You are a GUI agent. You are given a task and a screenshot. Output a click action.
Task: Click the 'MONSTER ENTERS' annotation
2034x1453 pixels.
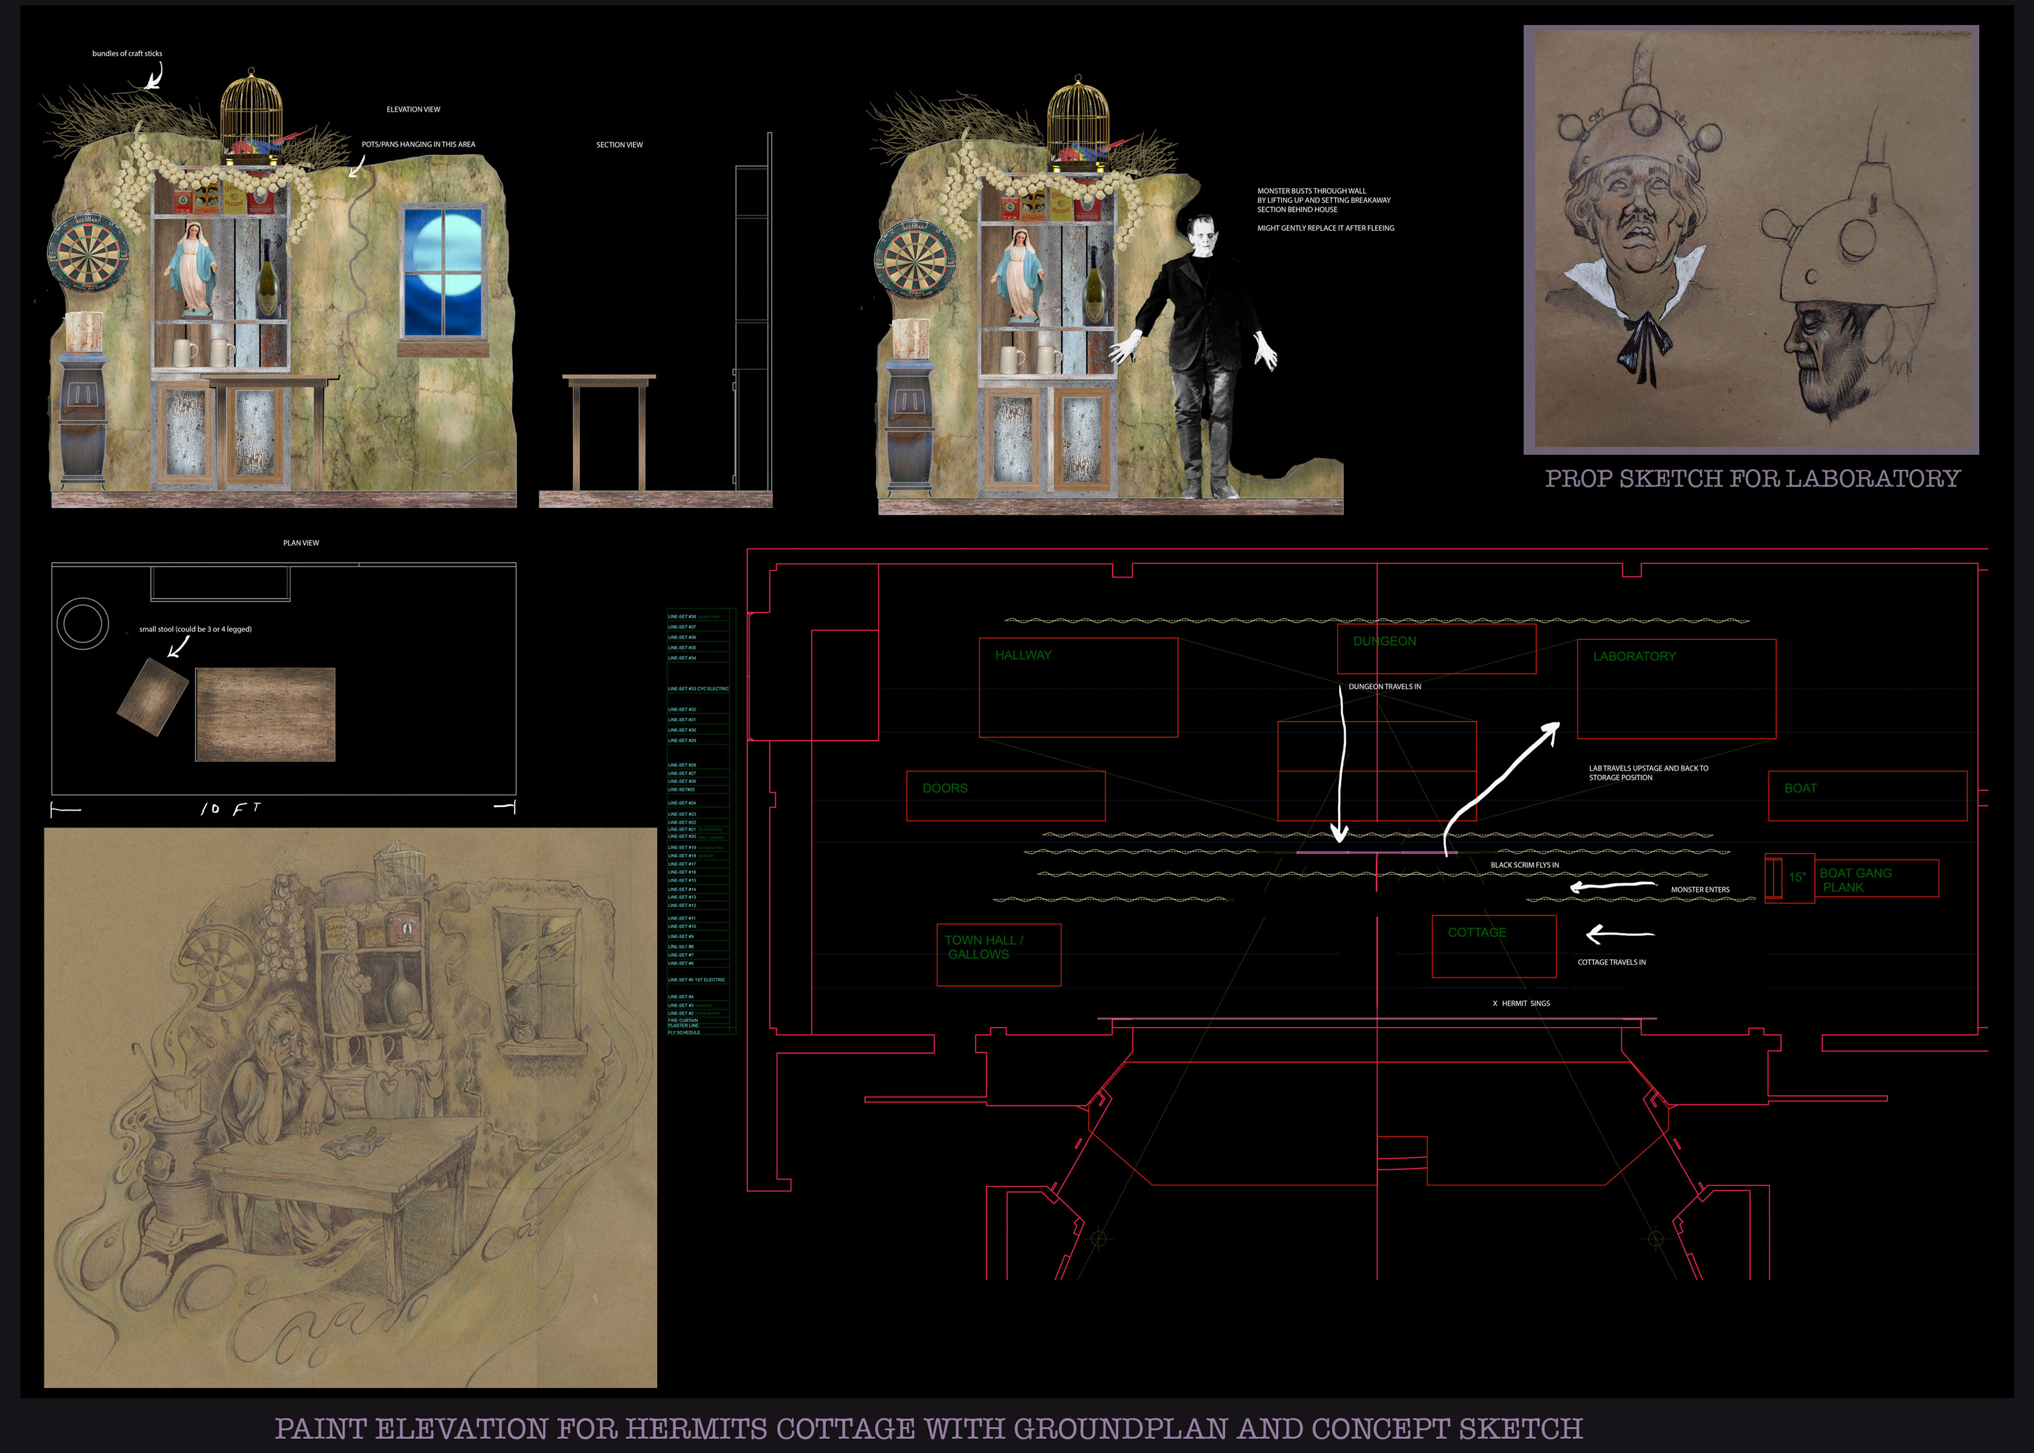[1701, 890]
